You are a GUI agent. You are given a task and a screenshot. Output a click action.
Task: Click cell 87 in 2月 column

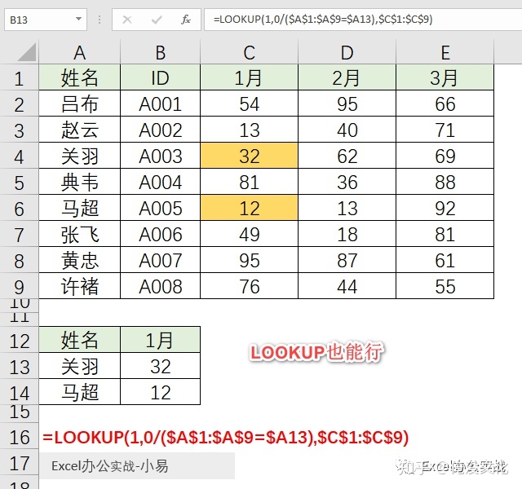click(347, 260)
